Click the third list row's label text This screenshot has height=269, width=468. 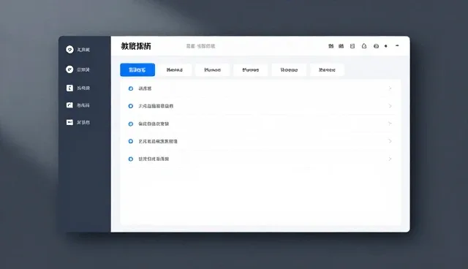pos(154,124)
